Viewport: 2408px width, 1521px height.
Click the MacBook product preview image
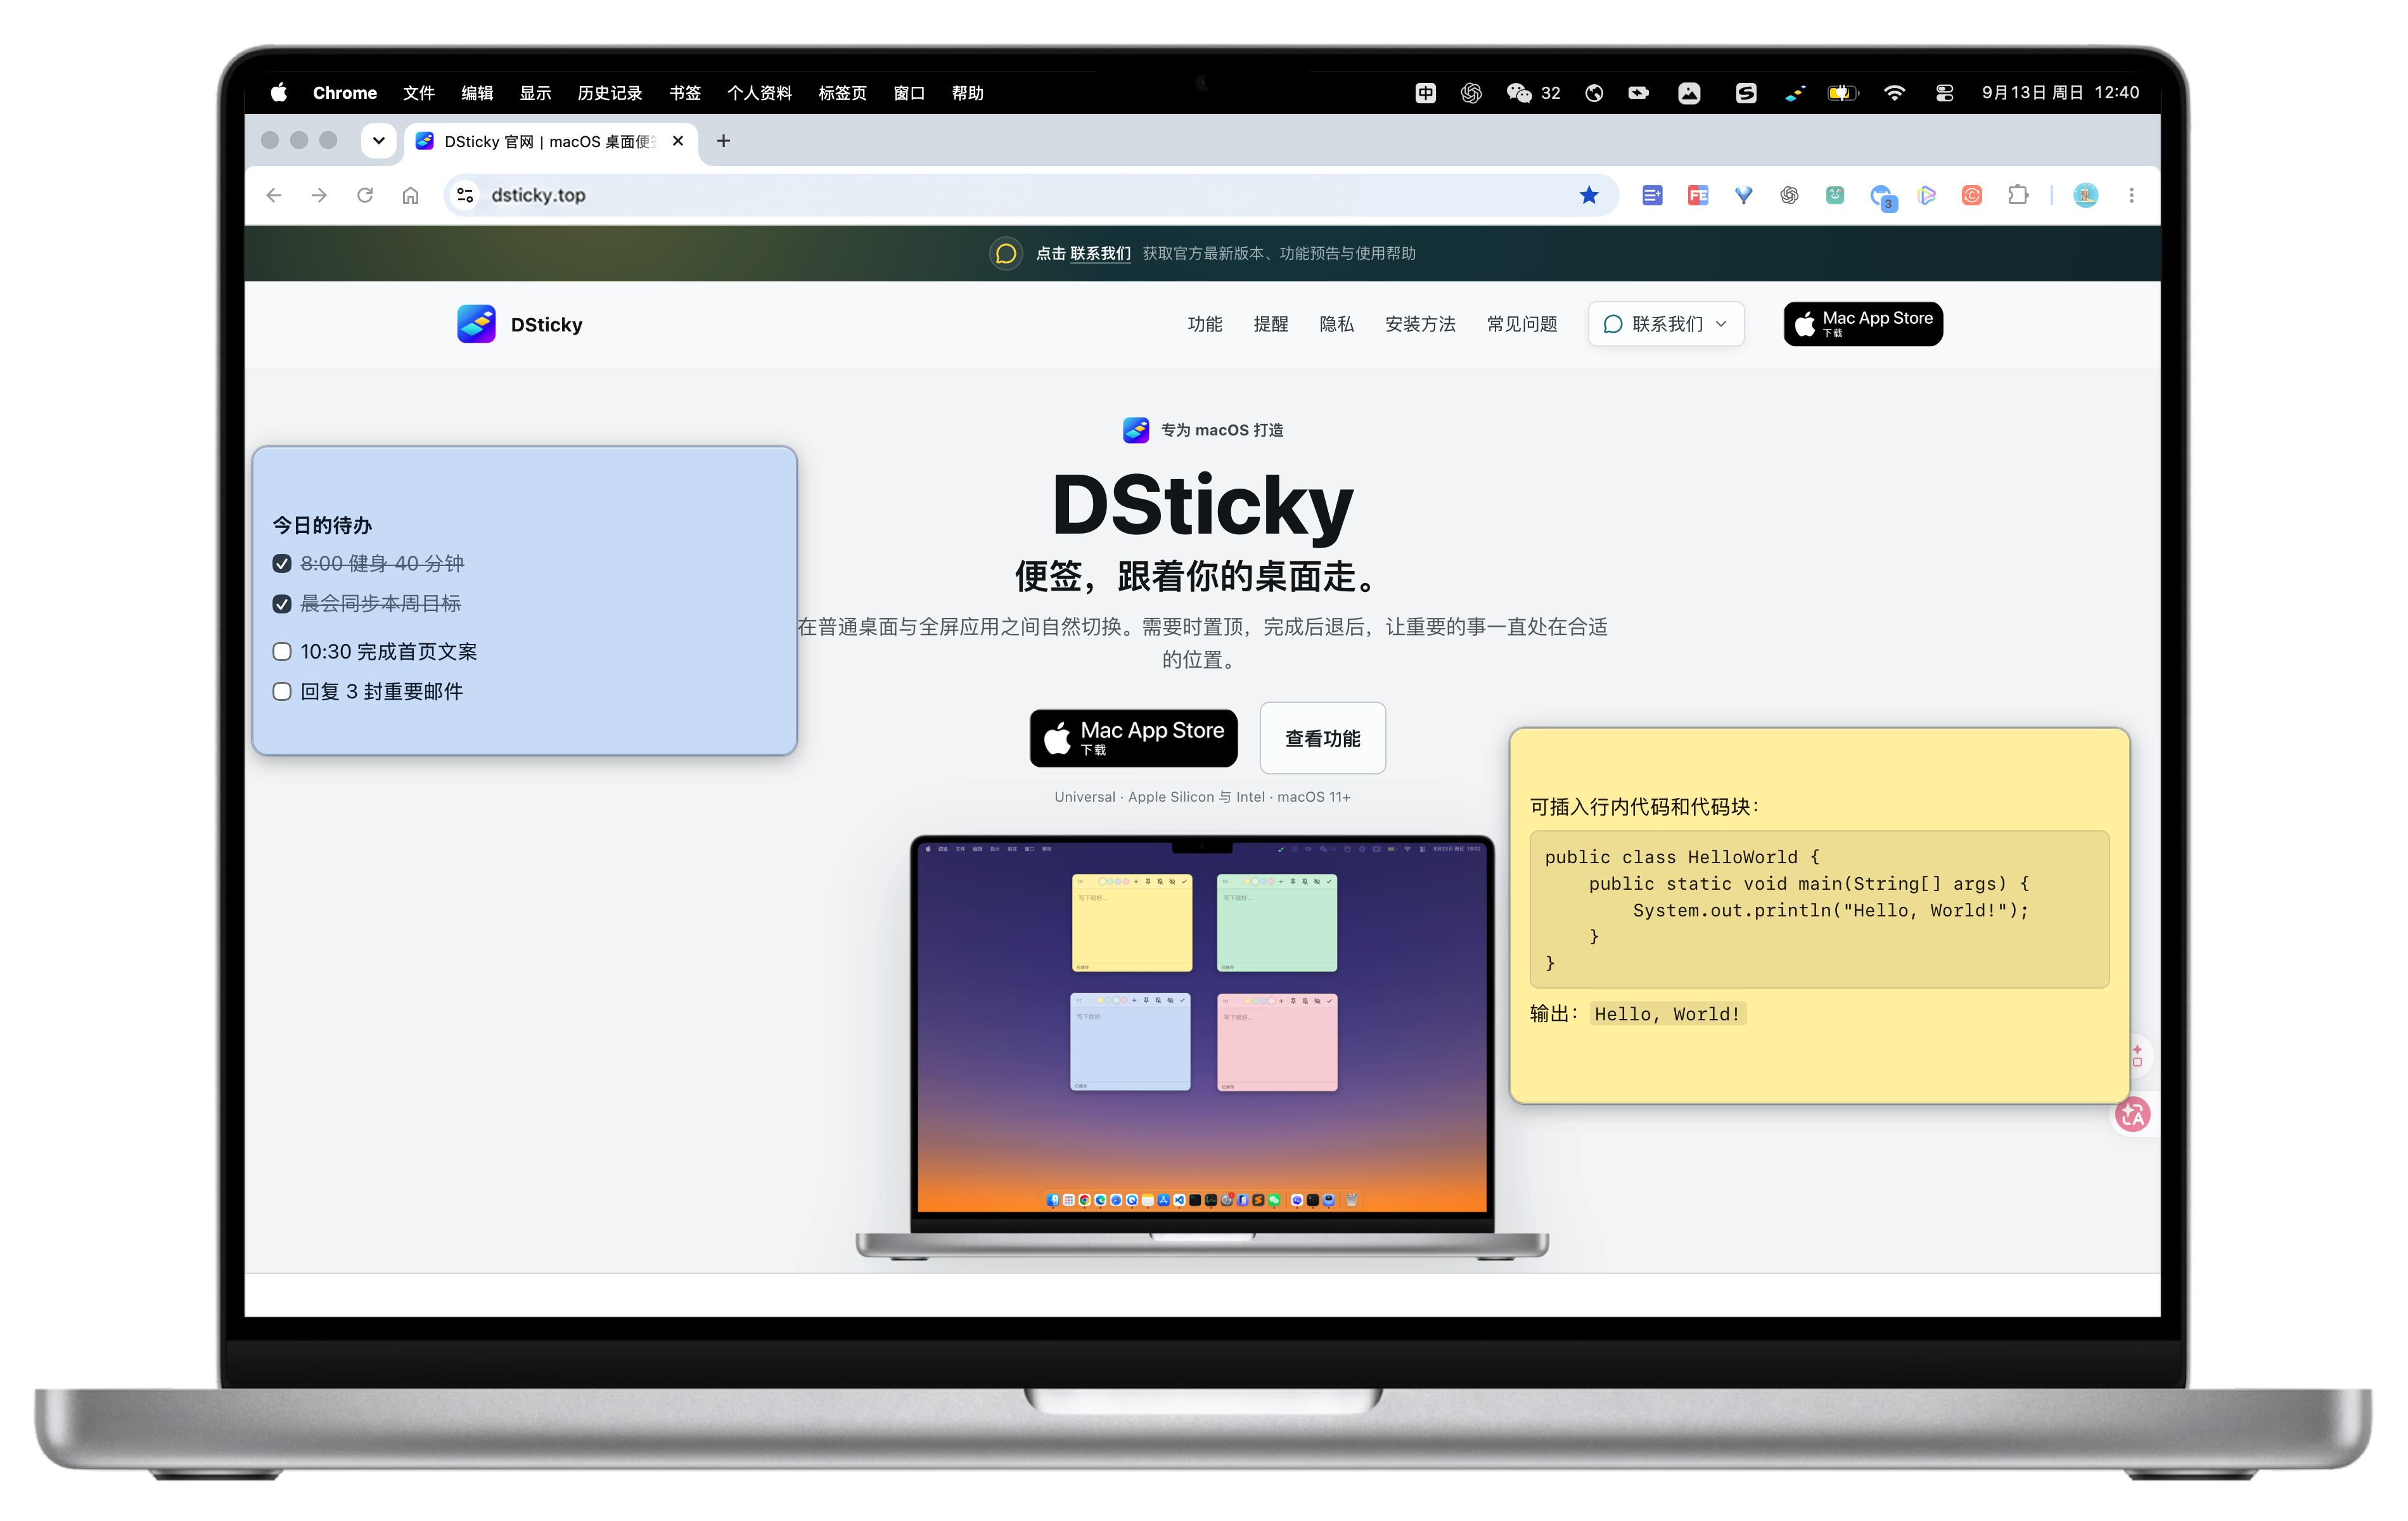[x=1202, y=1047]
